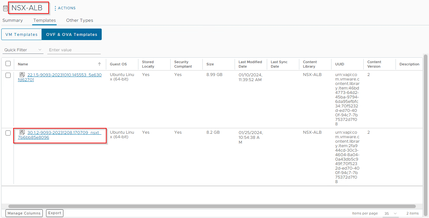Click the Description column header
429x218 pixels.
[409, 64]
